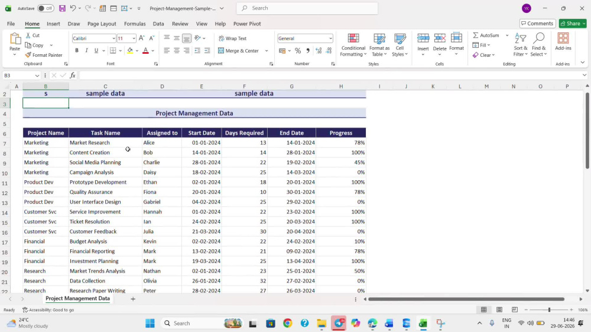Toggle Center horizontal alignment
Image resolution: width=591 pixels, height=332 pixels.
click(176, 50)
